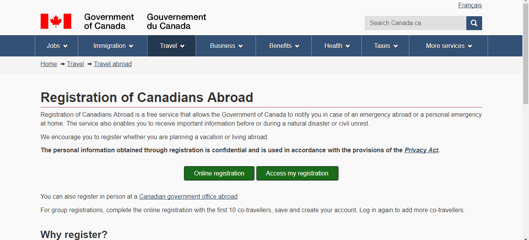Open the Travel breadcrumb link

pos(76,64)
